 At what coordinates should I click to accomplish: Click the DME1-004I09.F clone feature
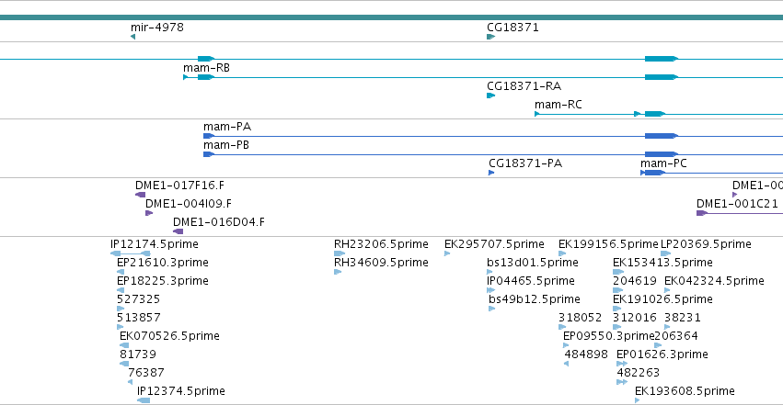pyautogui.click(x=149, y=213)
